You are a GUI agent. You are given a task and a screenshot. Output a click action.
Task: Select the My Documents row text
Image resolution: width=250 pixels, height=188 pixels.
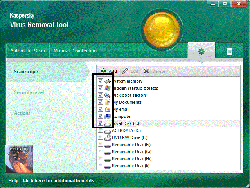127,102
